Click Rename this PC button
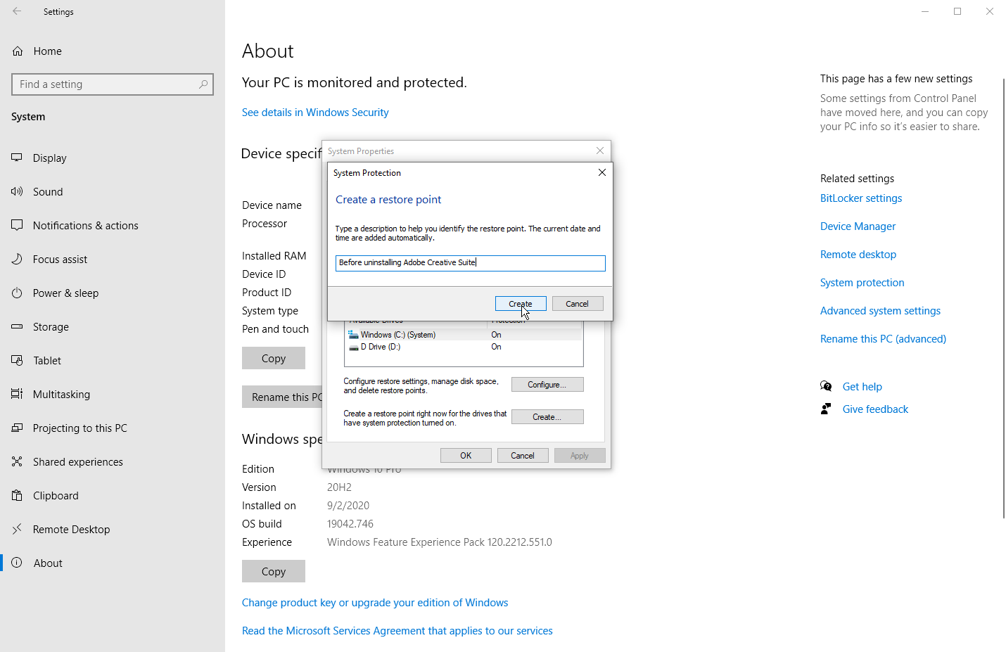This screenshot has height=652, width=1006. 282,397
